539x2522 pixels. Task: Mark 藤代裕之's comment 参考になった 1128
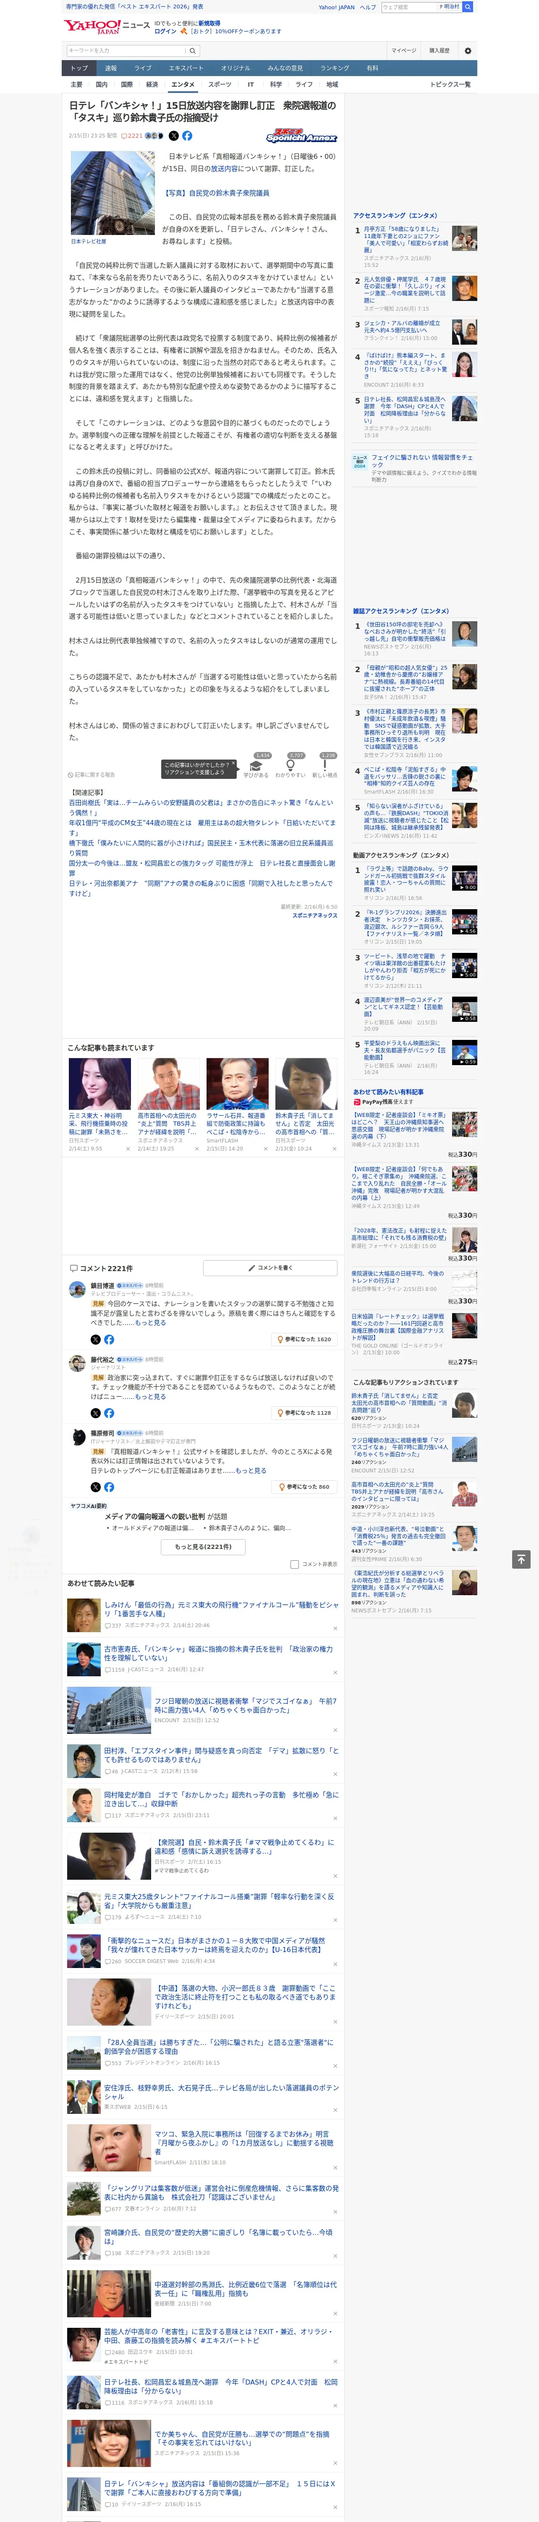click(304, 1413)
